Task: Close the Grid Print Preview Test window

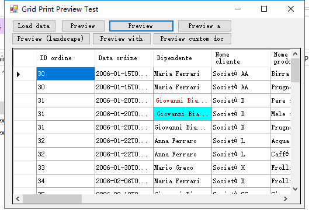Action: (291, 9)
